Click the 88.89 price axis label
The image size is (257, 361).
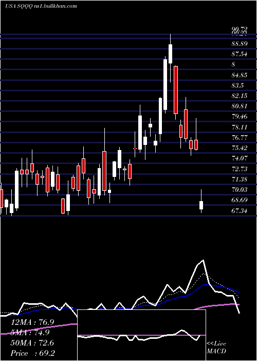(240, 43)
